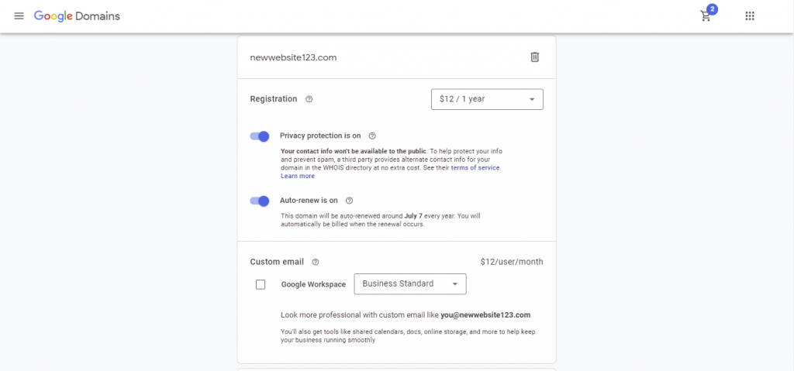Screen dimensions: 794x371
Task: Open the hamburger main menu
Action: 19,16
